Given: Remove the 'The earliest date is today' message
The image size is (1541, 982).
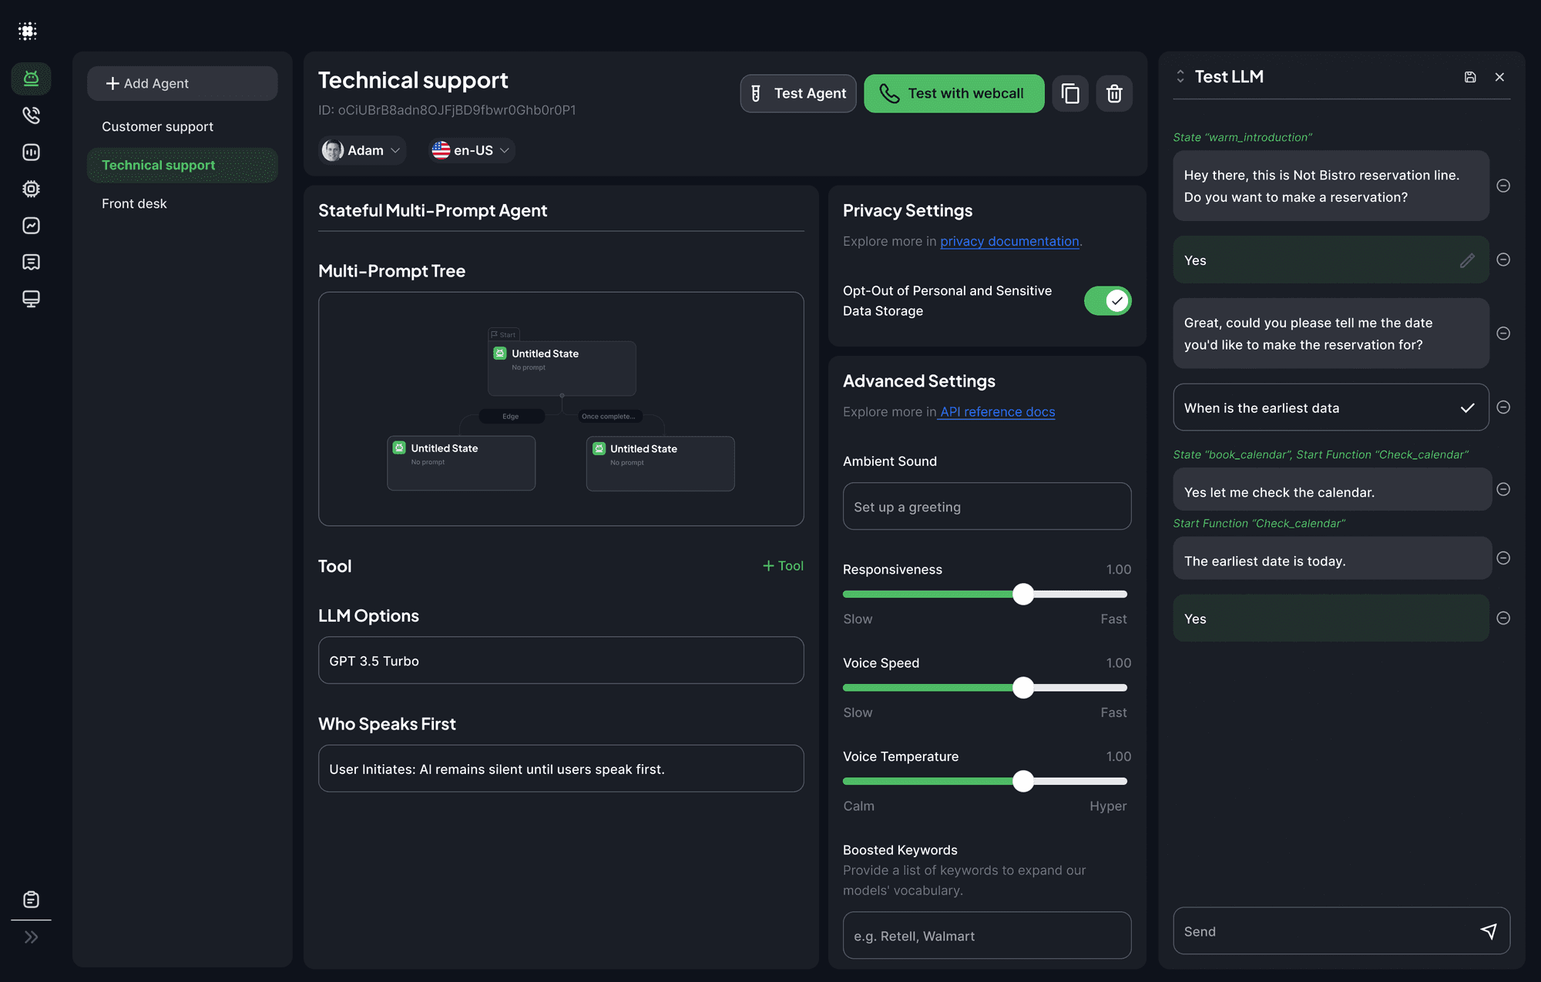Looking at the screenshot, I should [1503, 558].
